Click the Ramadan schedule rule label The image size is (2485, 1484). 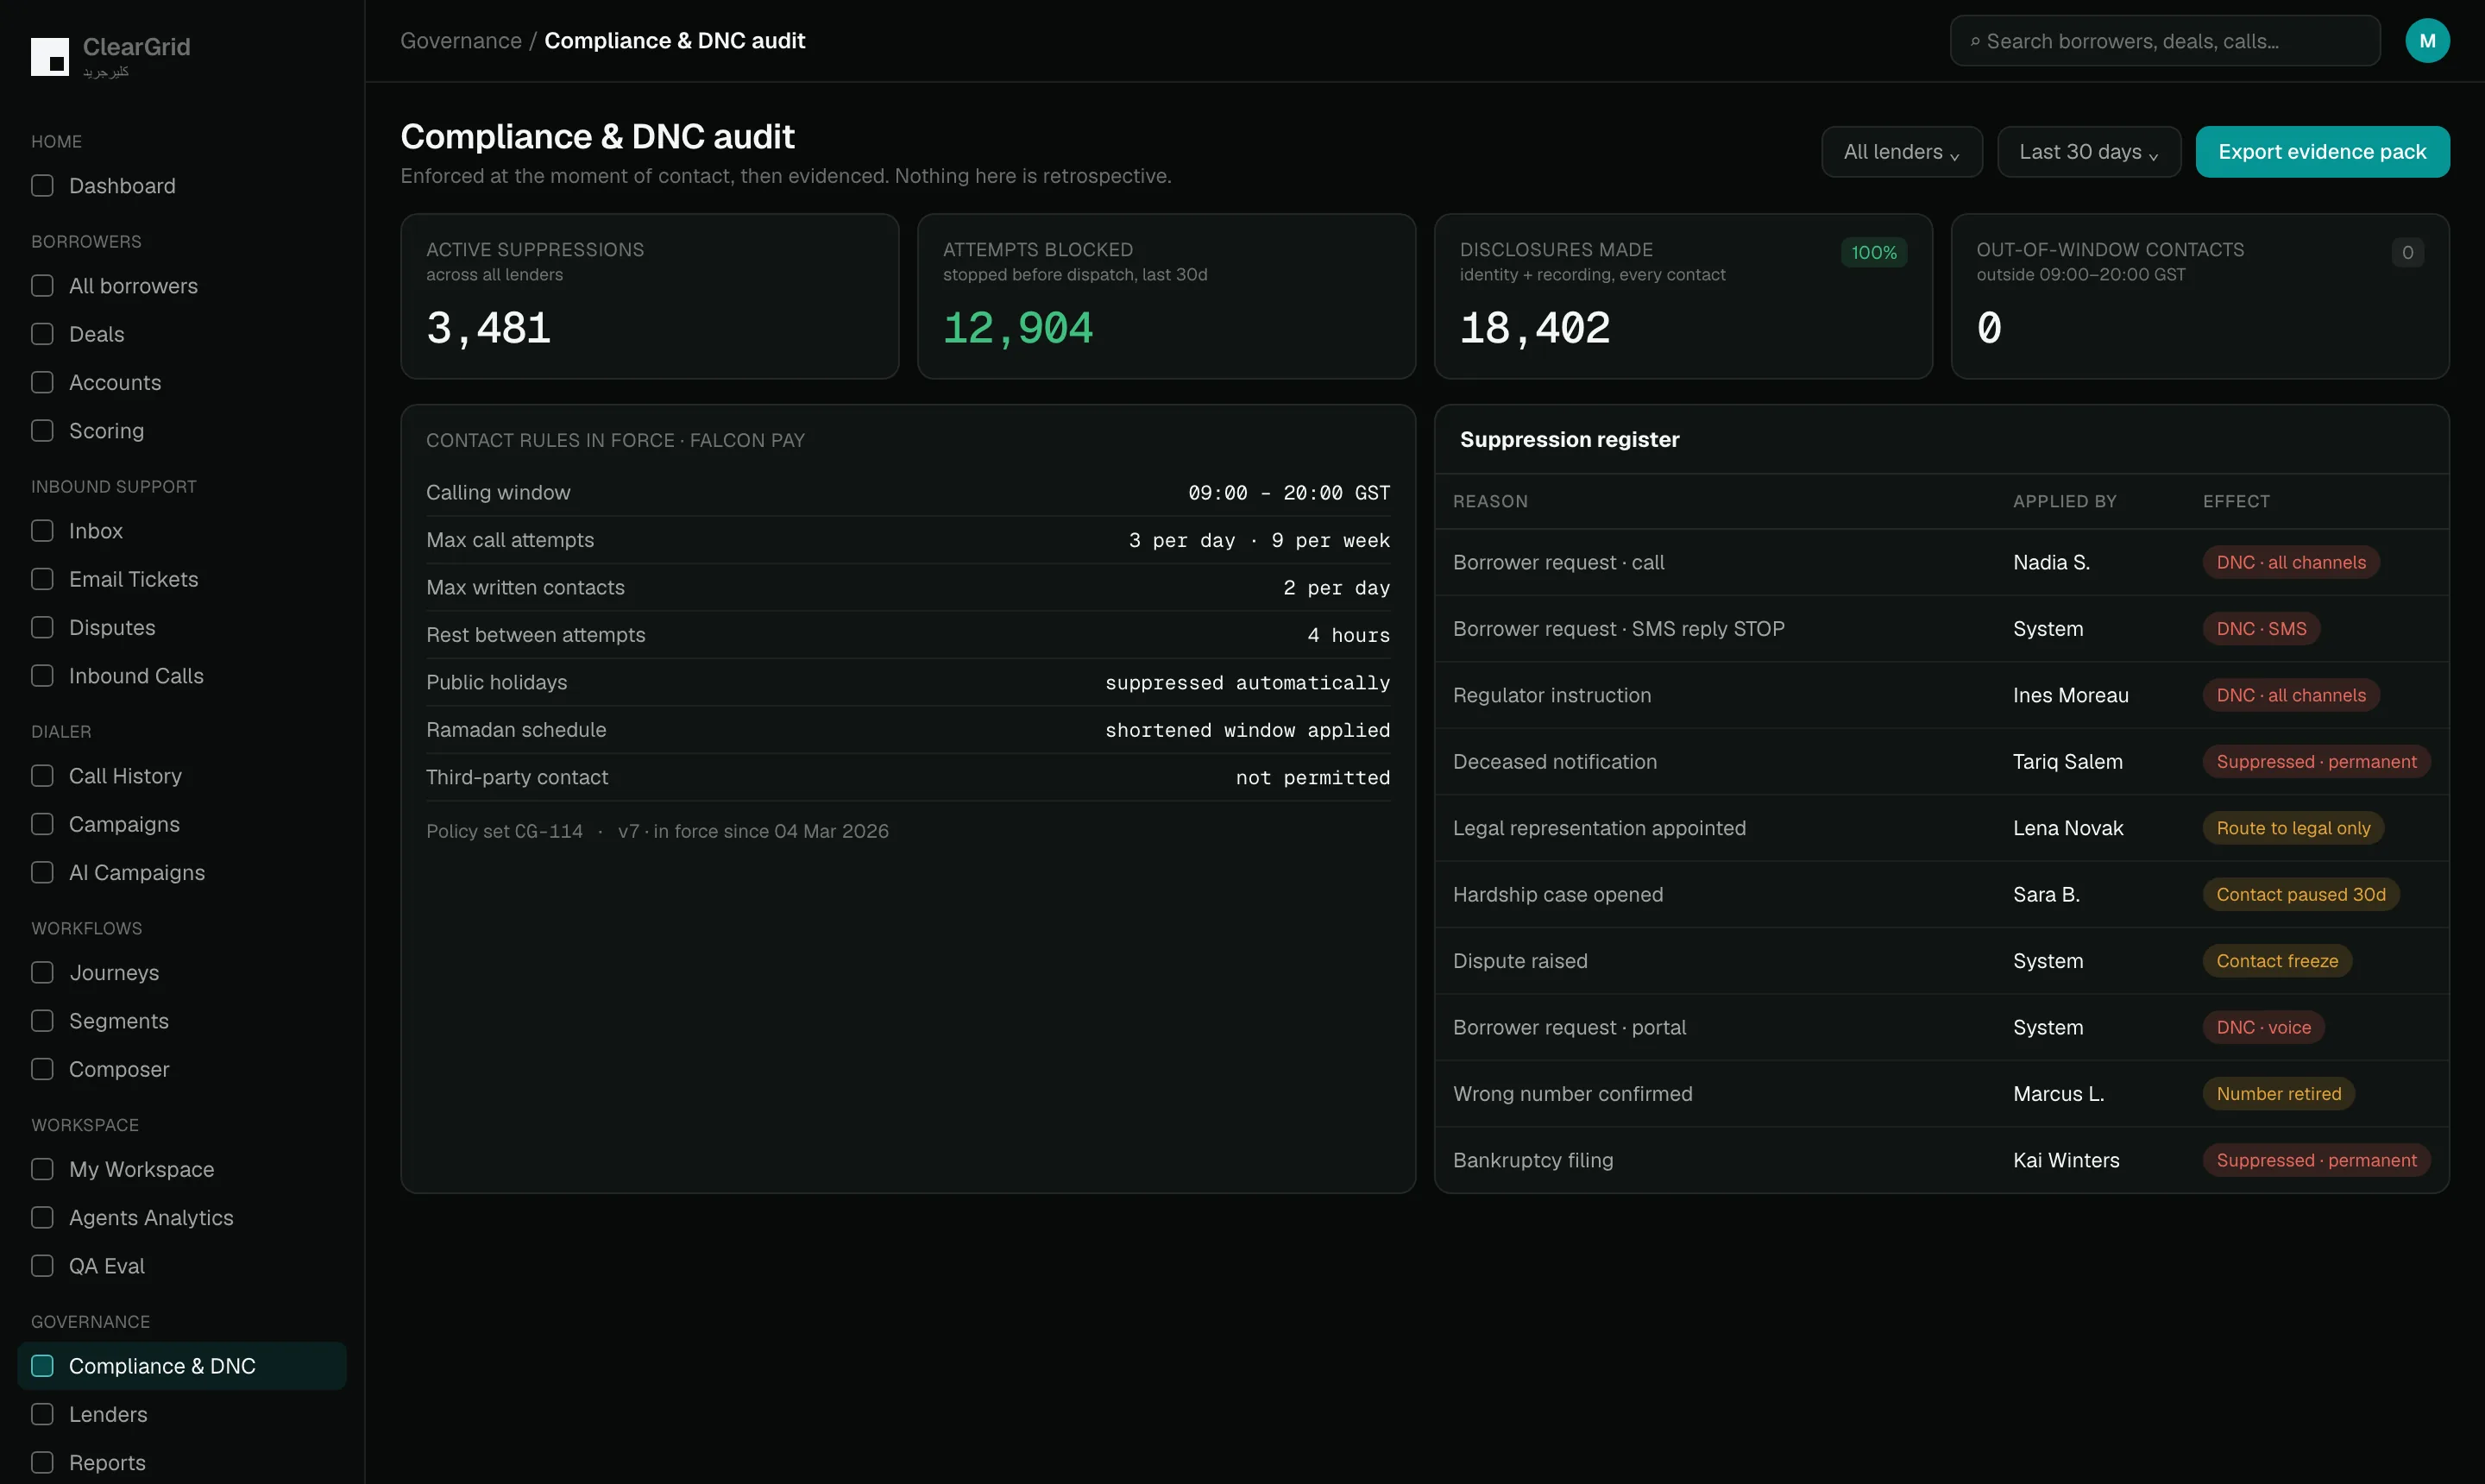pos(516,730)
